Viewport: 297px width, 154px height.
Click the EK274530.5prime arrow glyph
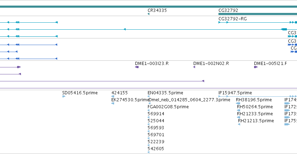click(x=113, y=103)
